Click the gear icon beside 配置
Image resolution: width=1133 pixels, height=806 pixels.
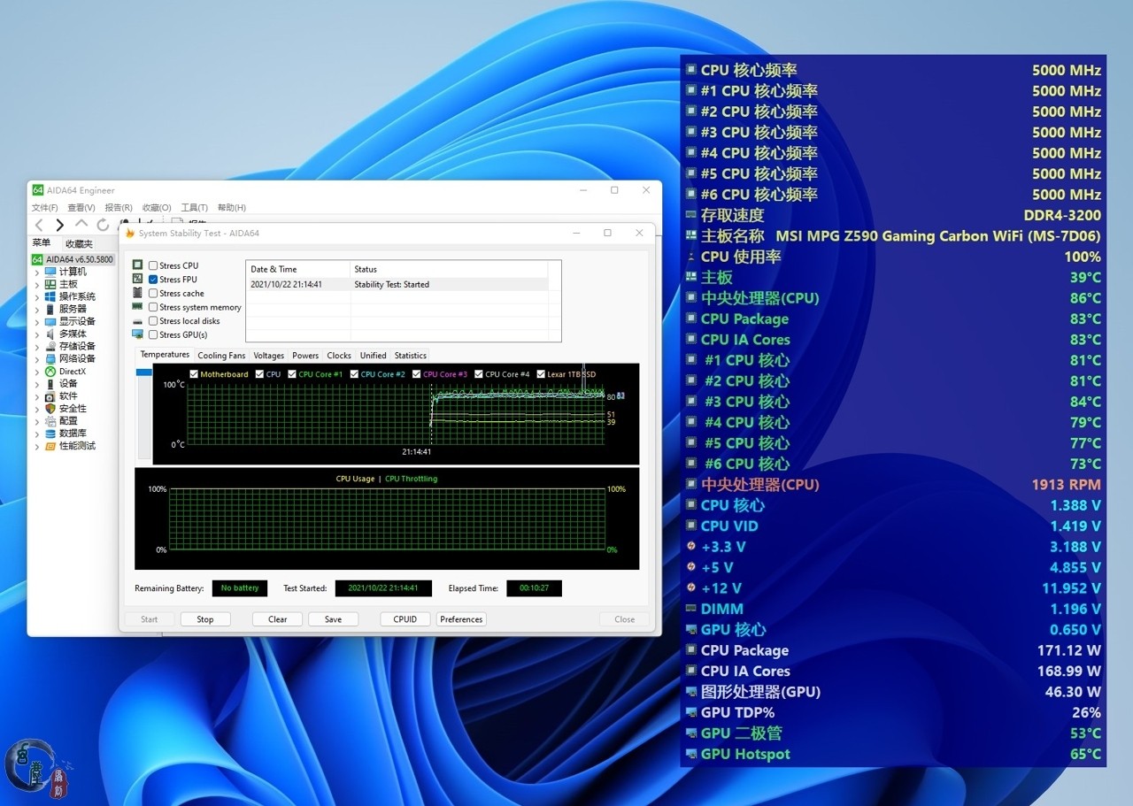50,420
